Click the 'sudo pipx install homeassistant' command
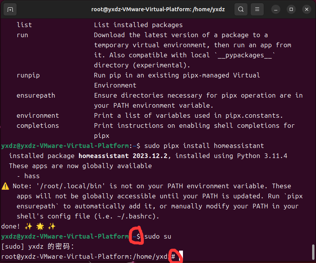 click(204, 146)
